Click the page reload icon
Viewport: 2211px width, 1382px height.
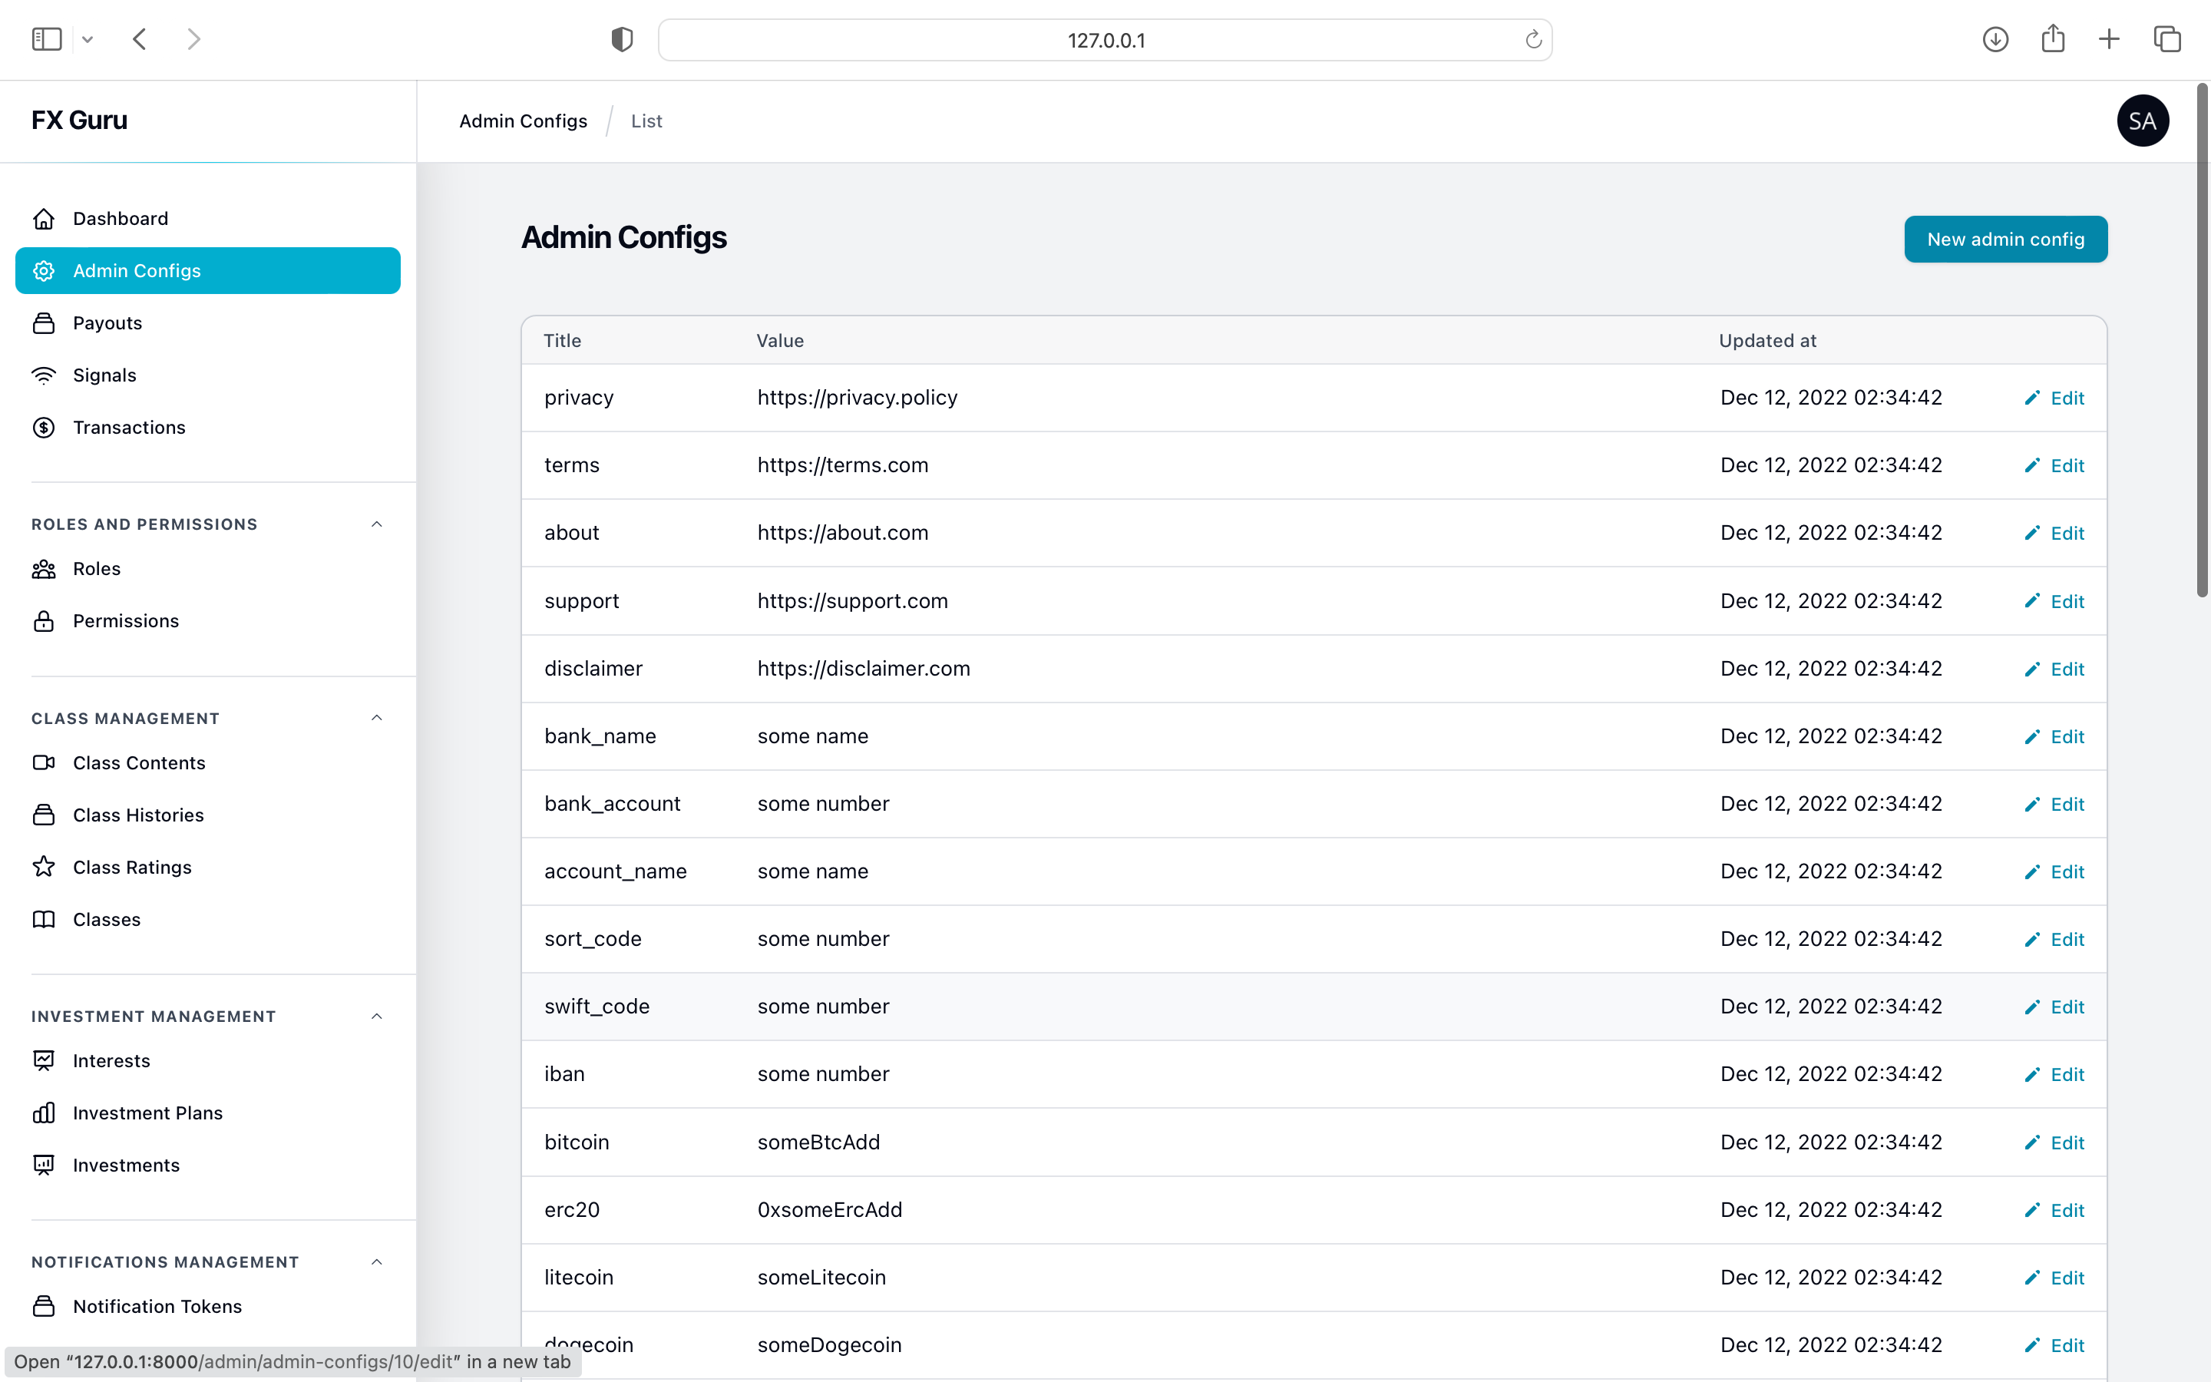point(1533,40)
